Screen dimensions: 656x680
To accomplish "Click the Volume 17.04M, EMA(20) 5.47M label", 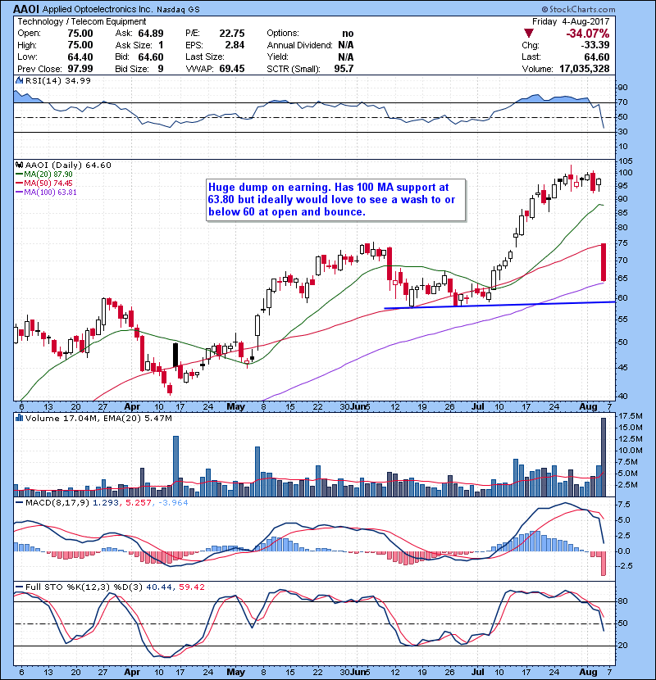I will point(98,418).
